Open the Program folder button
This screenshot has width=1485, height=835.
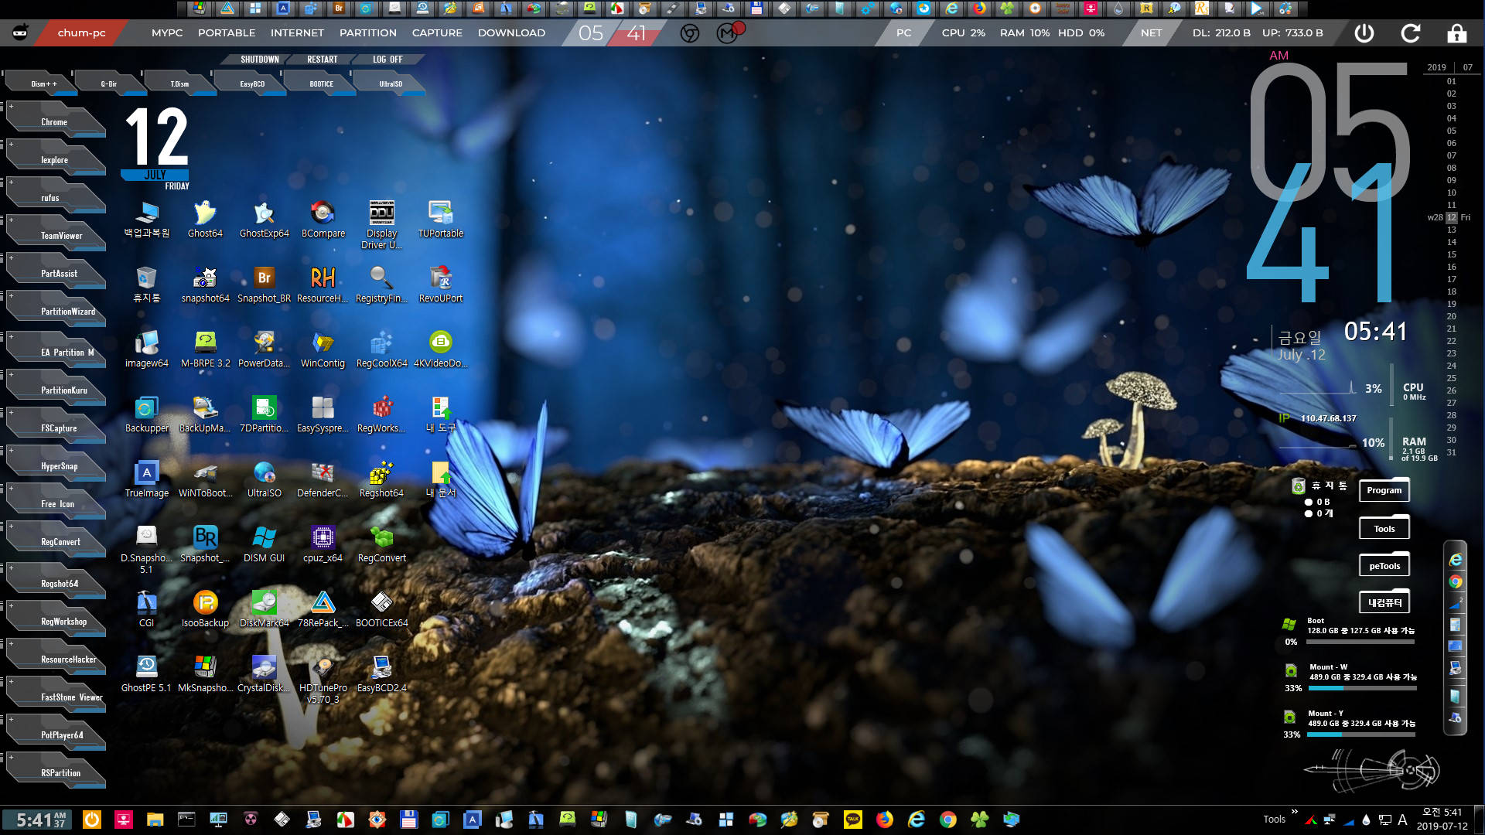tap(1384, 490)
